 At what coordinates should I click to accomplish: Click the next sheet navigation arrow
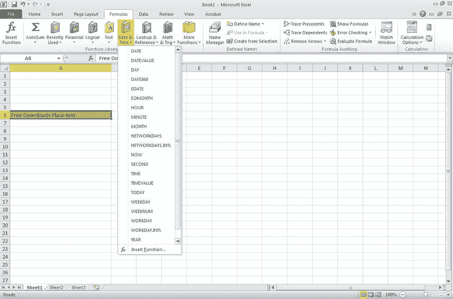pyautogui.click(x=14, y=287)
